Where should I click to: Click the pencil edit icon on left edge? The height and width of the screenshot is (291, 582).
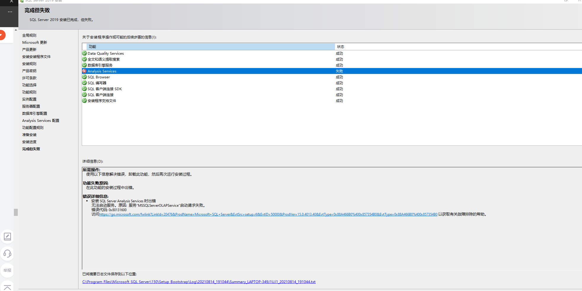(x=7, y=237)
